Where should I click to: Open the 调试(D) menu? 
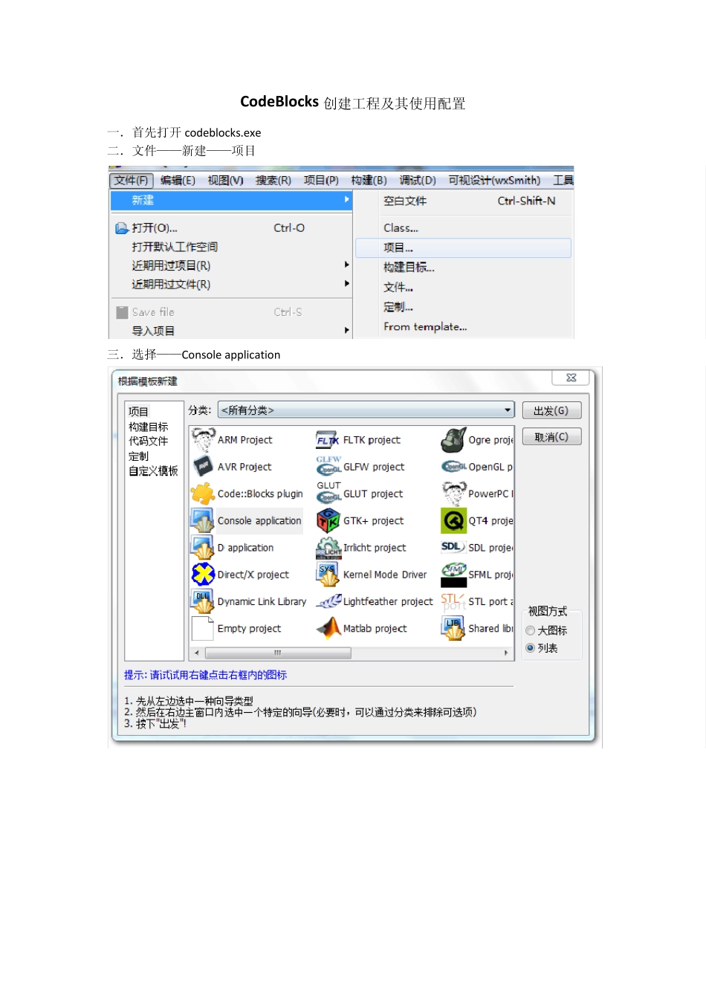[418, 181]
